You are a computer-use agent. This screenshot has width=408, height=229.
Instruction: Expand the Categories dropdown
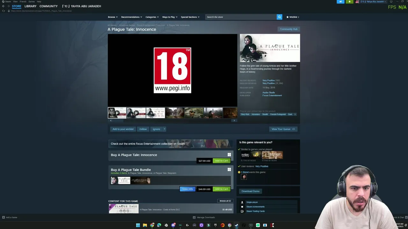tap(152, 17)
